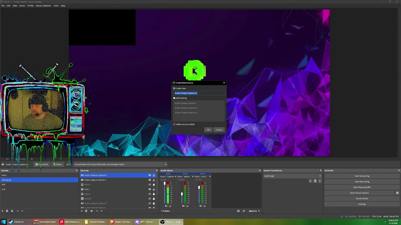Screen dimensions: 401x225
Task: Mute the middle mixer channel speaker icon
Action: [183, 206]
